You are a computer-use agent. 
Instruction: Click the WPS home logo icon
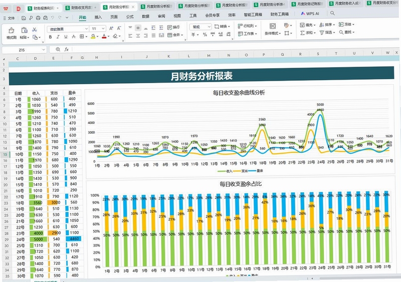click(6, 9)
